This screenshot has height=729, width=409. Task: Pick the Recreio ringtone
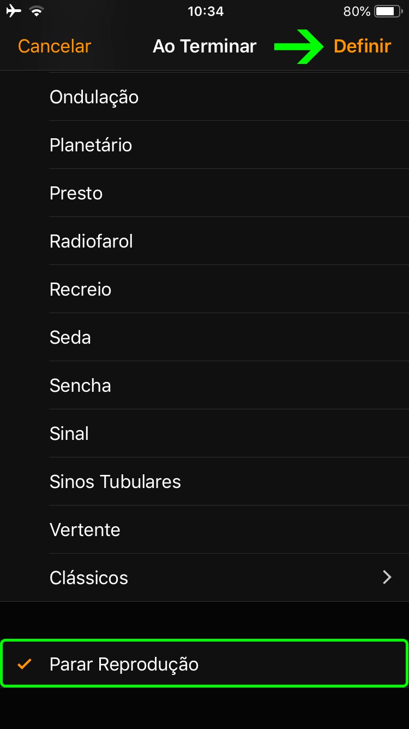point(80,290)
